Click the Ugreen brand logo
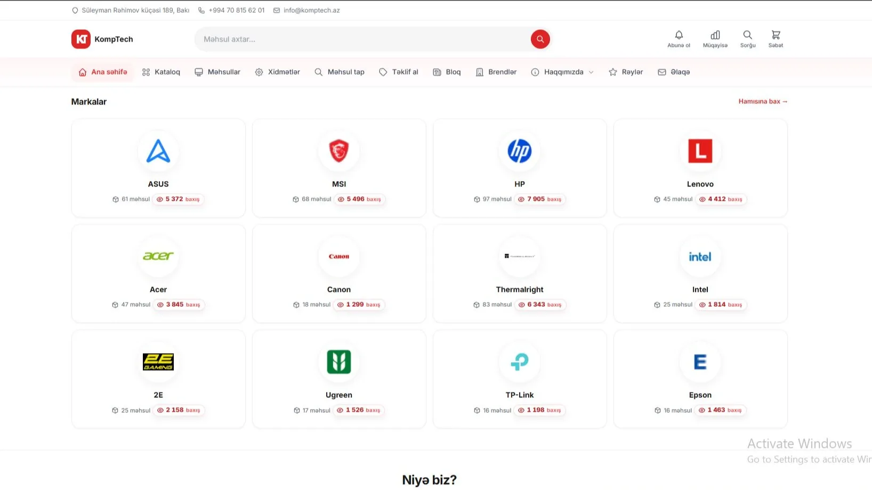The image size is (872, 490). coord(339,362)
